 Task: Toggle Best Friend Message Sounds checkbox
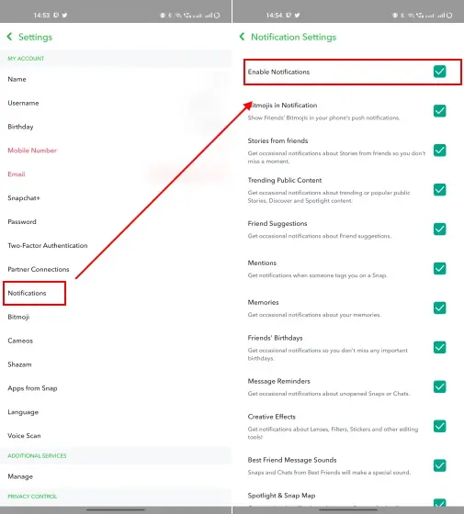(439, 465)
